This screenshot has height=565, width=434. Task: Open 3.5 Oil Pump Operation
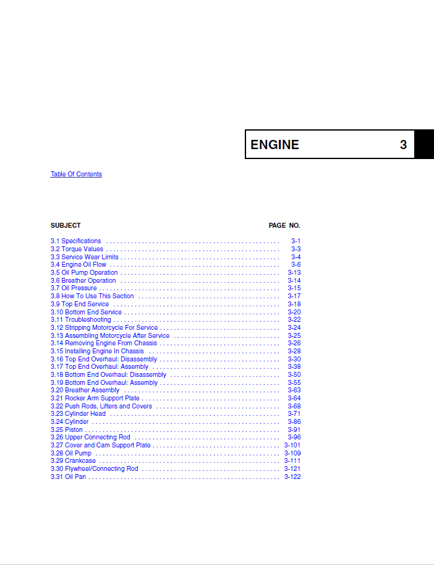click(84, 273)
